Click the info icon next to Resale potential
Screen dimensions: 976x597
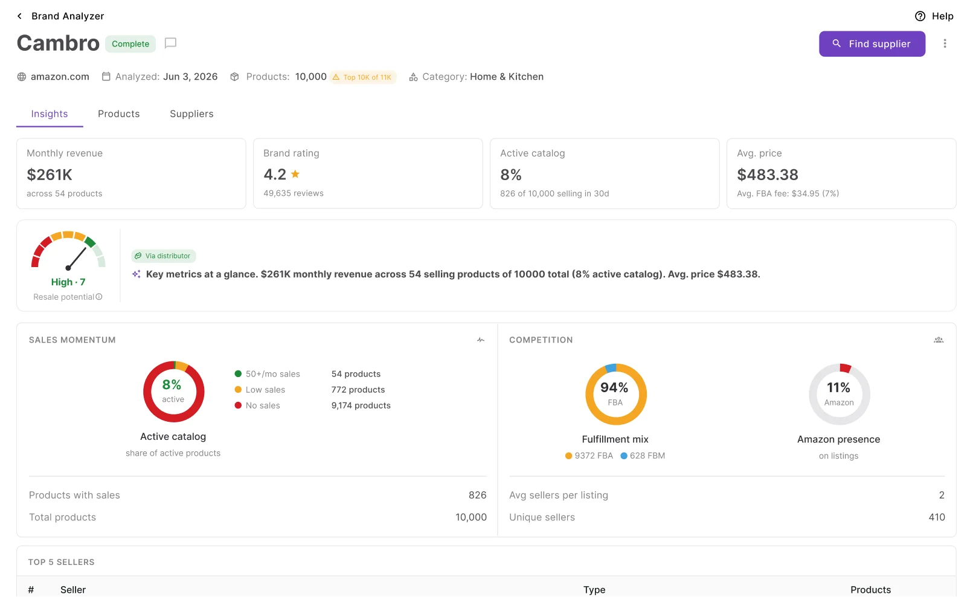click(x=99, y=297)
